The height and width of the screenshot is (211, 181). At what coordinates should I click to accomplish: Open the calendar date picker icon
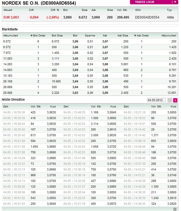[x=170, y=100]
